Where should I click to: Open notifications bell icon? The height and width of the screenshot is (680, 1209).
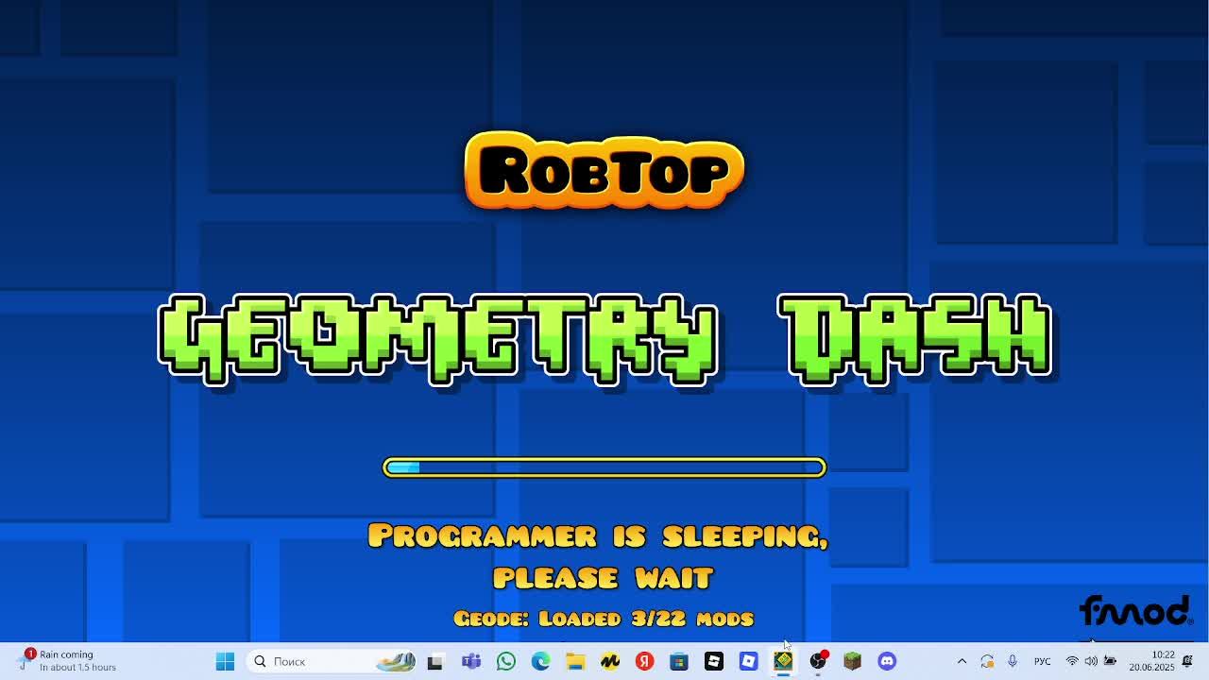[1187, 661]
